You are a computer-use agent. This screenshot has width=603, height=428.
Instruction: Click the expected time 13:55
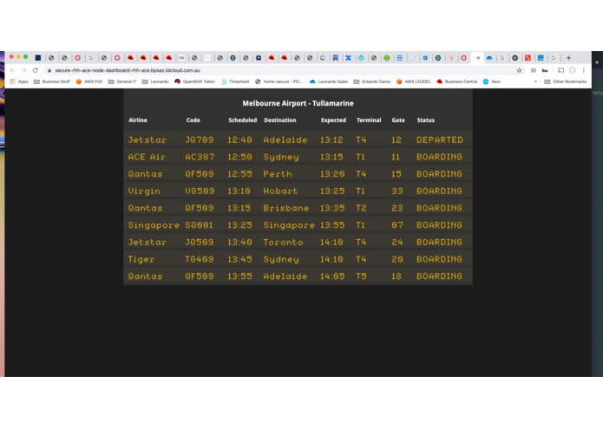click(332, 225)
